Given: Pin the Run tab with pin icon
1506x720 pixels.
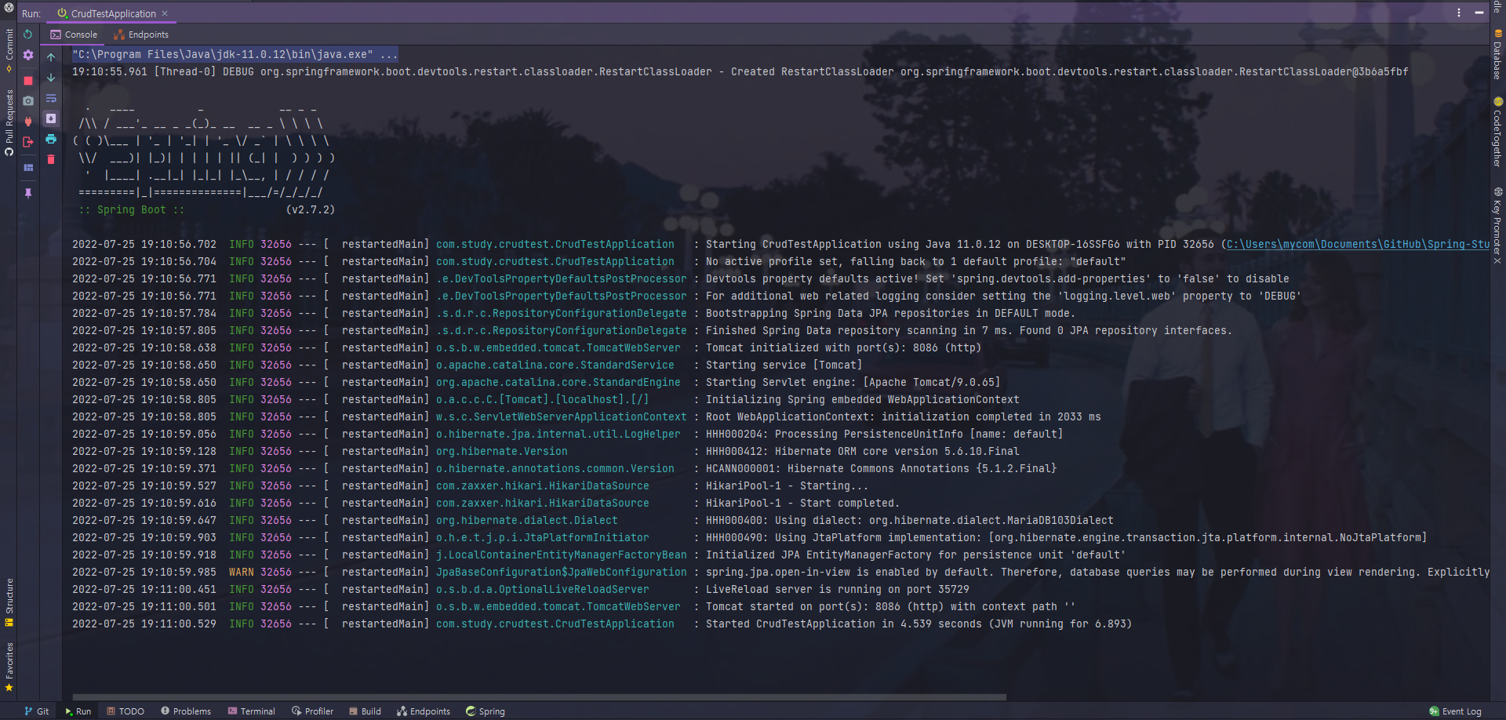Looking at the screenshot, I should pyautogui.click(x=28, y=193).
